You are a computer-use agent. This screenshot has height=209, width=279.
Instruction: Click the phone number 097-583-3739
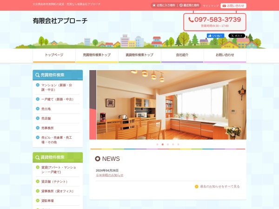click(215, 20)
